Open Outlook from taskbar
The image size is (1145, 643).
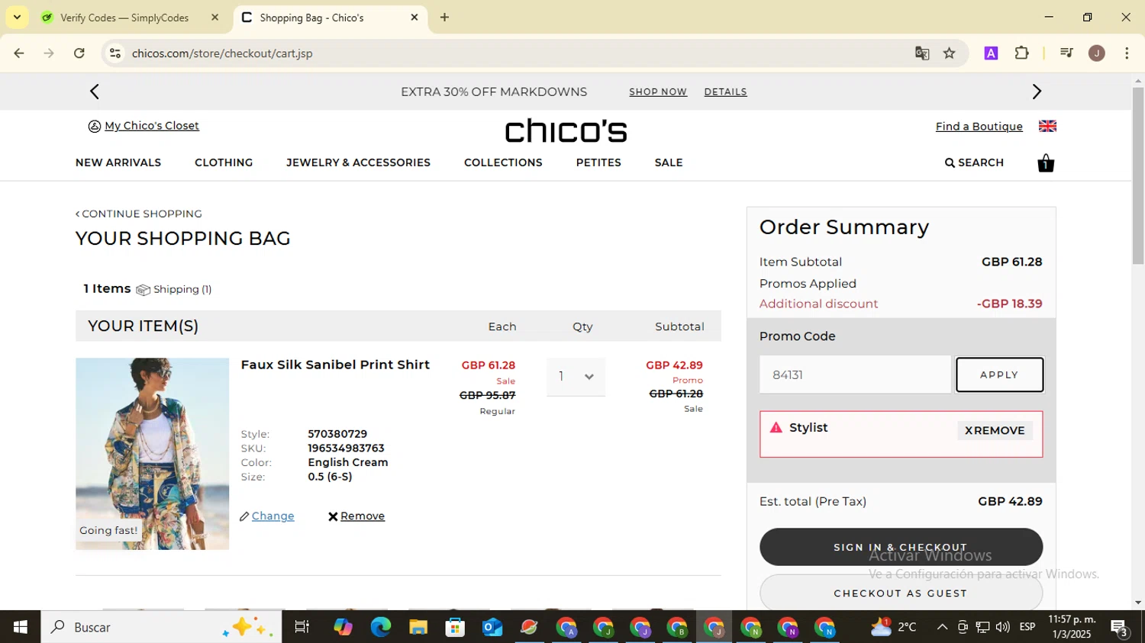(492, 627)
